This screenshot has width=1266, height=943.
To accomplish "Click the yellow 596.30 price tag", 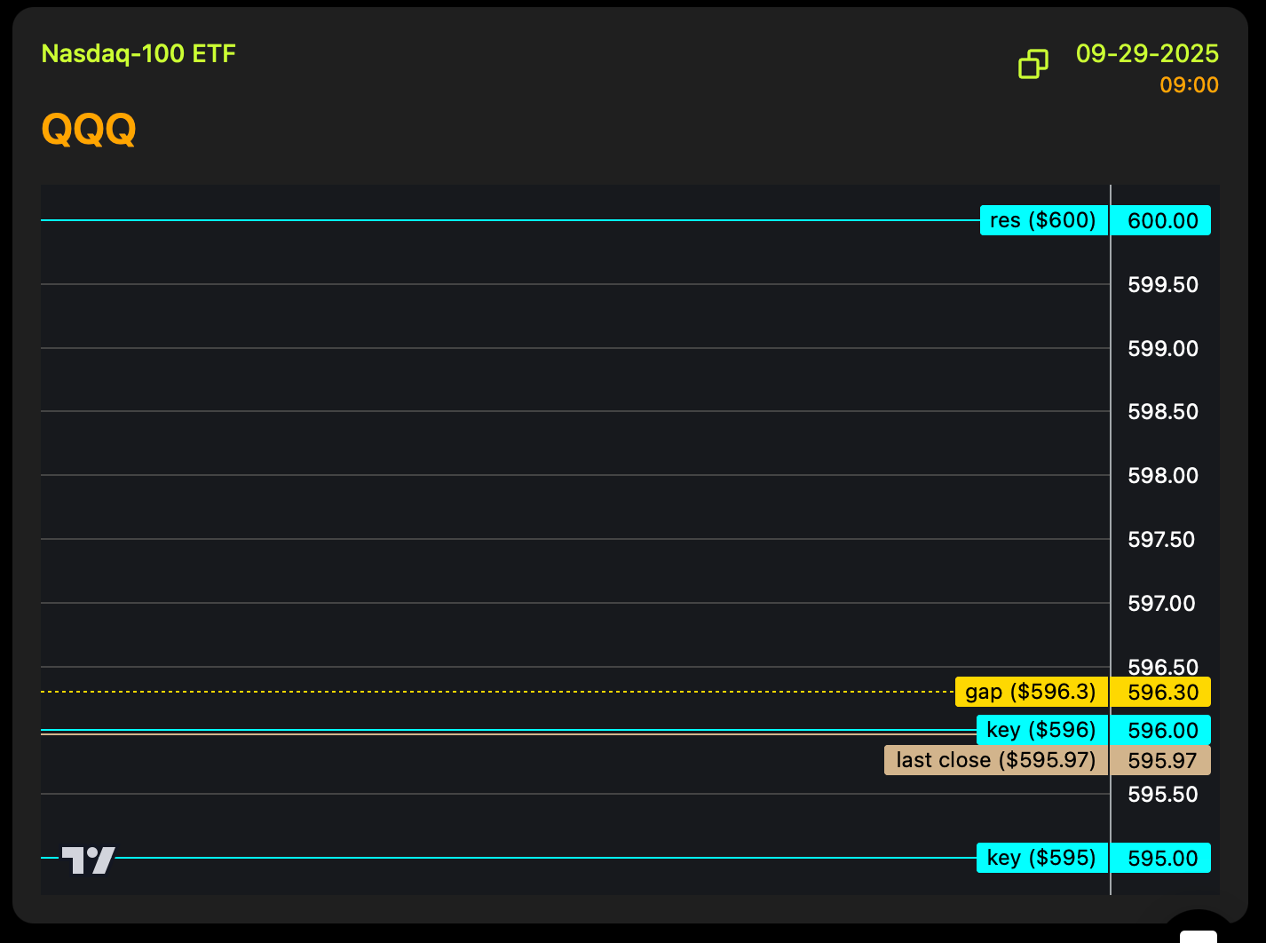I will click(x=1162, y=693).
